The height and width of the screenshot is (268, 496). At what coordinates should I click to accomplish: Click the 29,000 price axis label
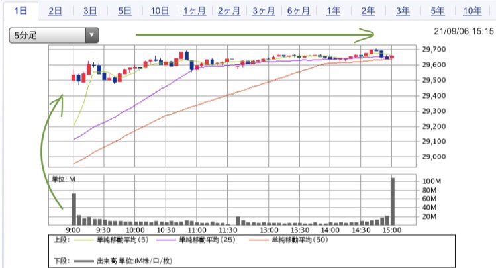pyautogui.click(x=434, y=157)
